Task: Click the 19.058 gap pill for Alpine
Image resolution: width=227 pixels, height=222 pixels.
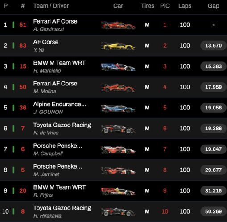Action: [x=213, y=108]
